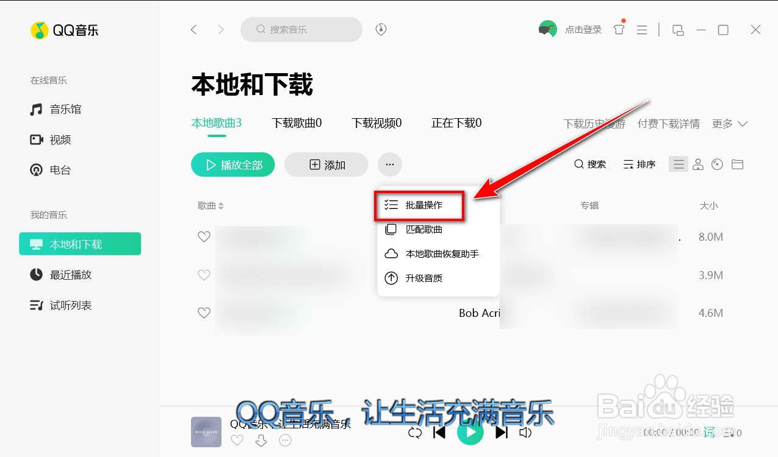The image size is (778, 457).
Task: Favorite the current track in player bar
Action: click(237, 440)
